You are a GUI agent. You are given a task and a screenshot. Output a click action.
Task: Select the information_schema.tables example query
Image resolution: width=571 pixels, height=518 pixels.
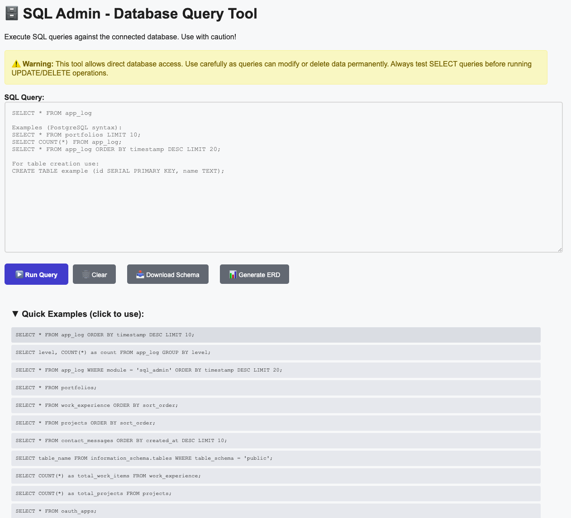[x=276, y=458]
